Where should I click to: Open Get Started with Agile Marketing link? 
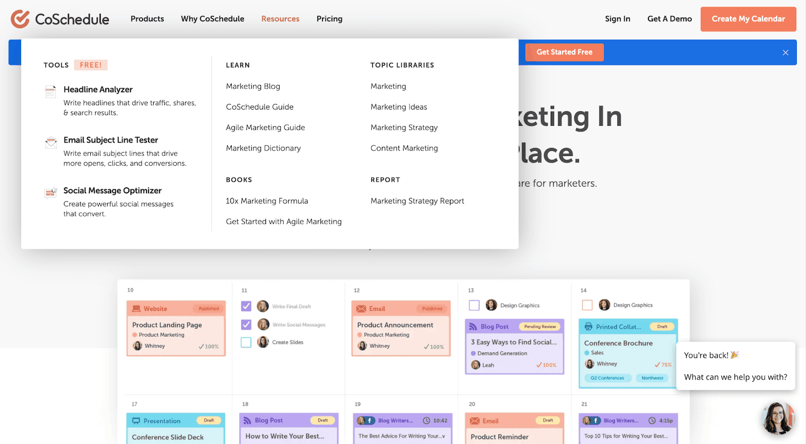coord(284,221)
